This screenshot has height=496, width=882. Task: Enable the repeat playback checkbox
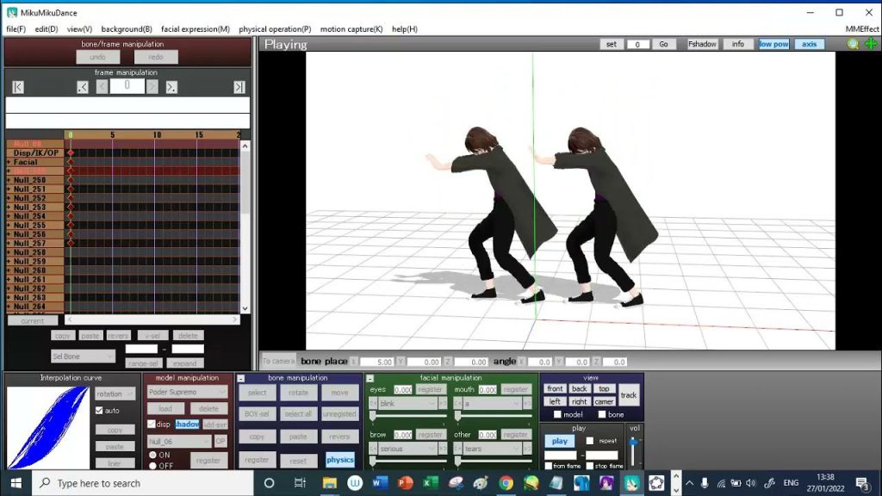(x=589, y=441)
